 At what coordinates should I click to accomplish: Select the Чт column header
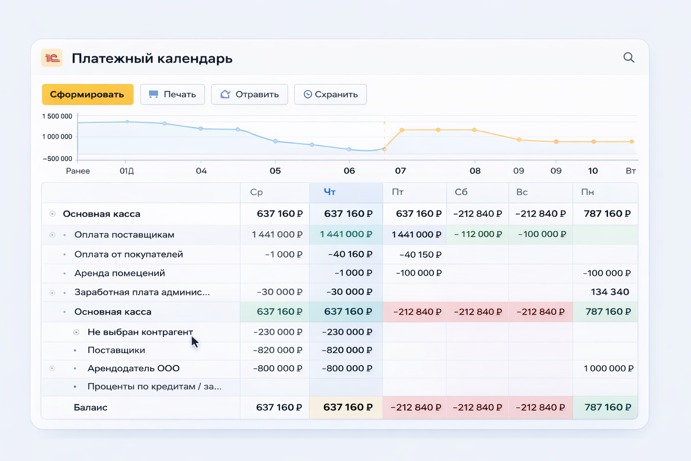point(330,192)
